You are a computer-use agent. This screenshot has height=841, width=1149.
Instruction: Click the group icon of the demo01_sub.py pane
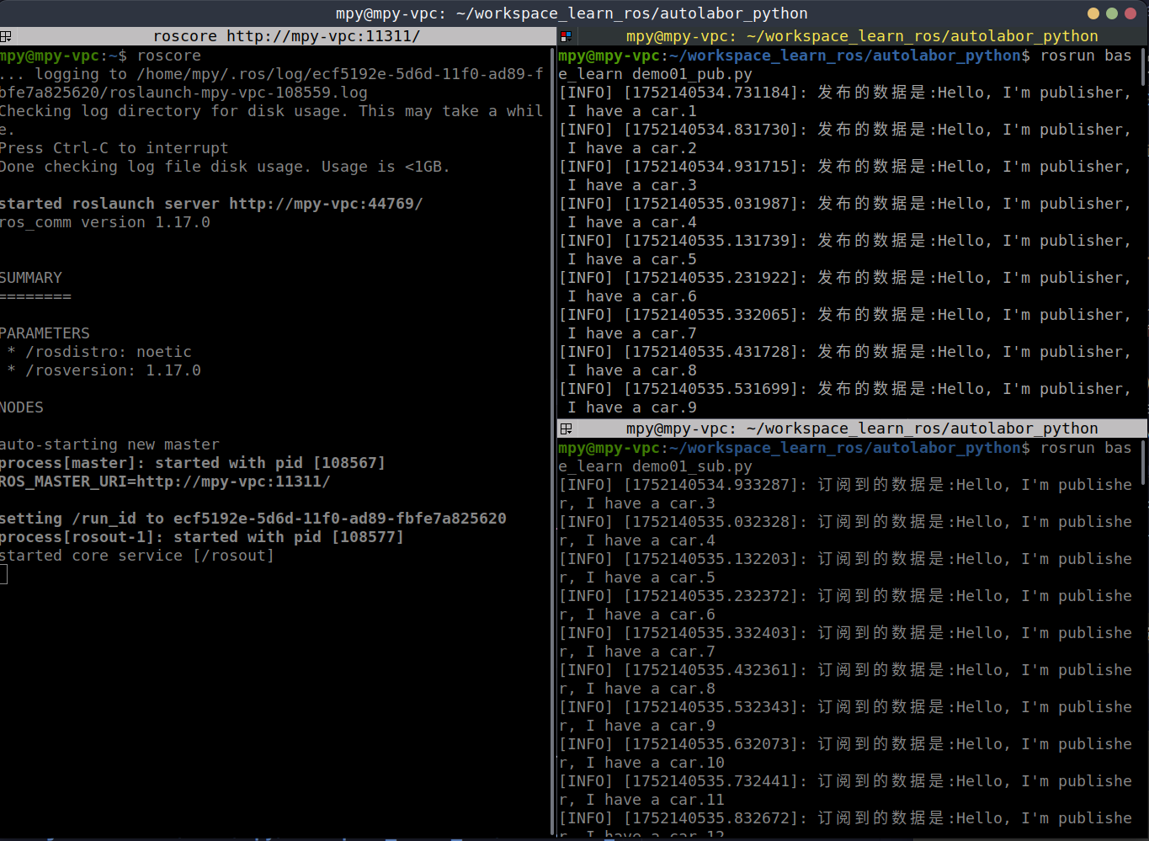(566, 428)
